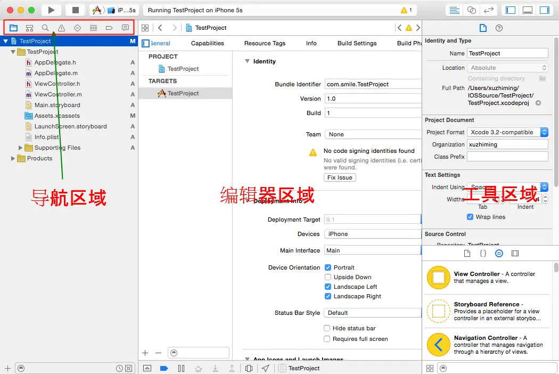Toggle the bottom Debug area visibility
The width and height of the screenshot is (559, 374).
click(528, 10)
